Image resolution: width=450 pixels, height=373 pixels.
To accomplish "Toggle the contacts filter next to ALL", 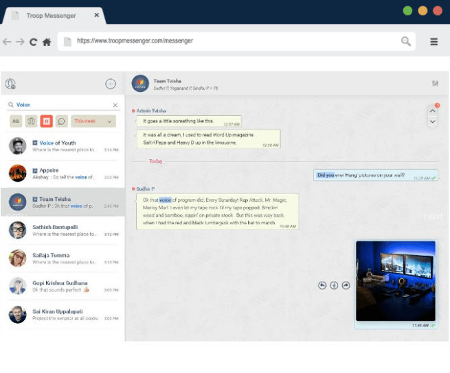I will pos(31,121).
